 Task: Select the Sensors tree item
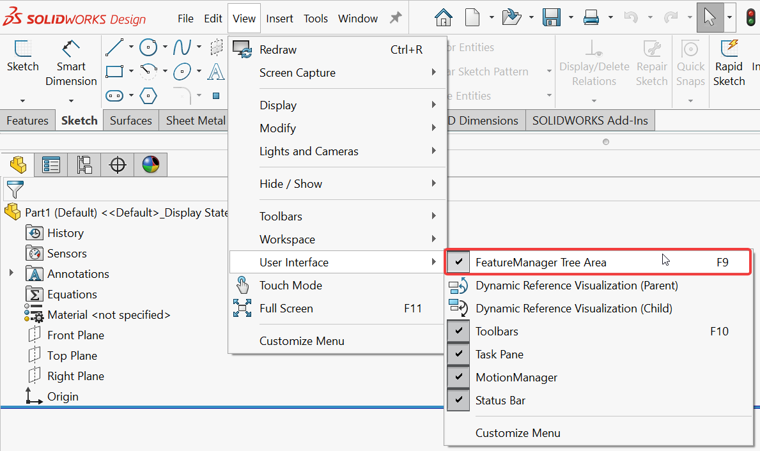tap(67, 254)
